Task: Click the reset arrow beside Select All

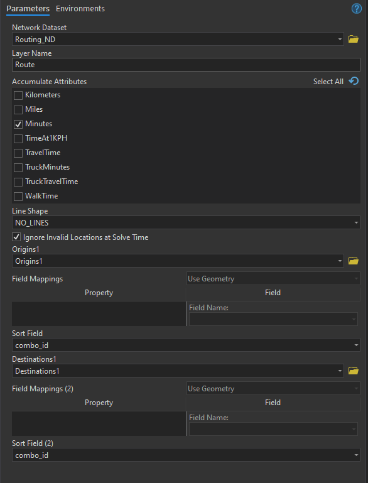Action: (x=354, y=81)
